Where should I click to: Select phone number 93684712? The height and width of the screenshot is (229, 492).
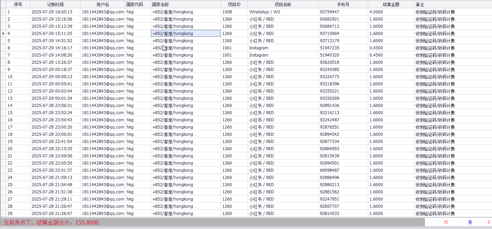[343, 26]
